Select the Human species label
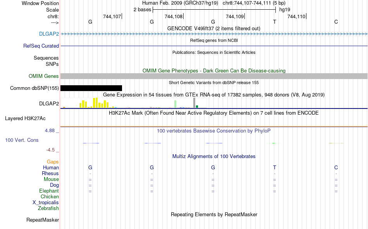368x229 pixels. tap(51, 167)
